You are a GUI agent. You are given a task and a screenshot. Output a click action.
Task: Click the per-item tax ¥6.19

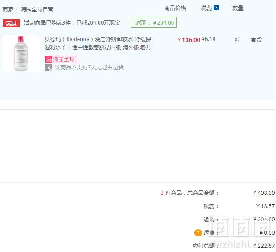pyautogui.click(x=208, y=39)
